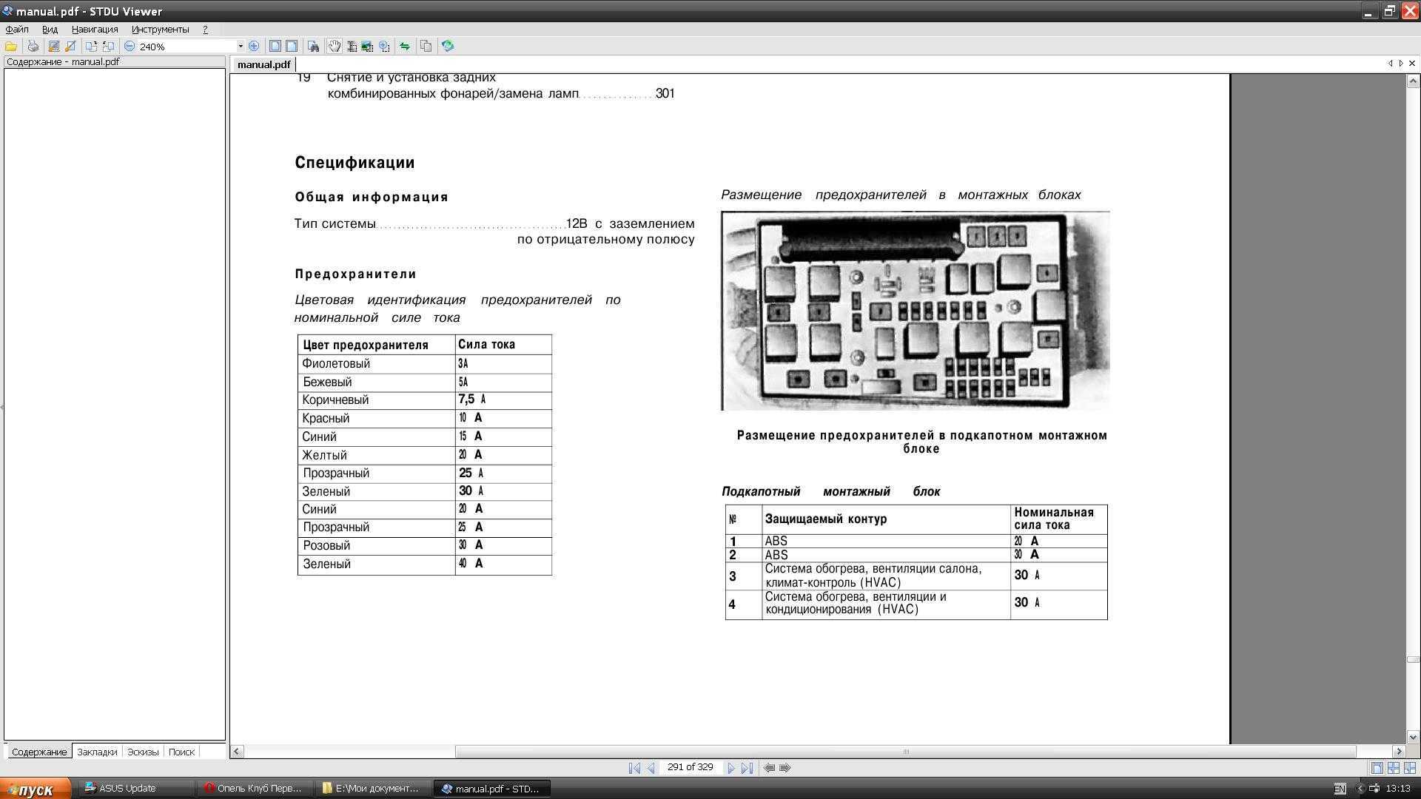
Task: Click the pencil export icon next to print
Action: coord(71,46)
